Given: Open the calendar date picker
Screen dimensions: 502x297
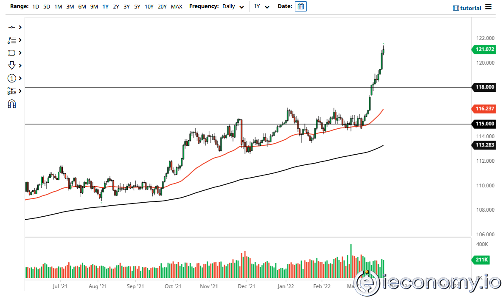Looking at the screenshot, I should tap(300, 6).
